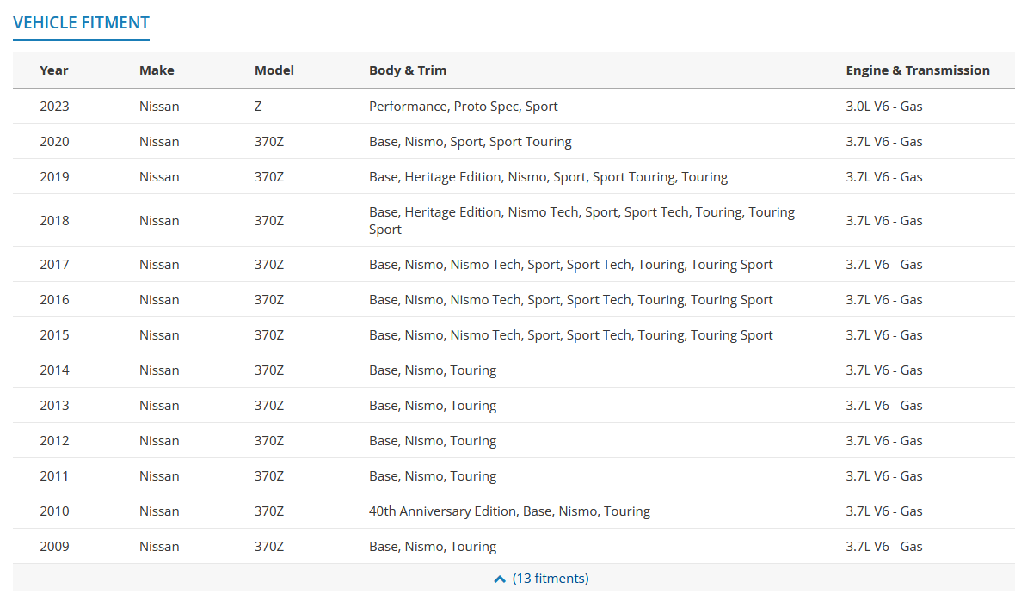Click the 2012 year cell
Screen dimensions: 1015x594
click(x=54, y=441)
